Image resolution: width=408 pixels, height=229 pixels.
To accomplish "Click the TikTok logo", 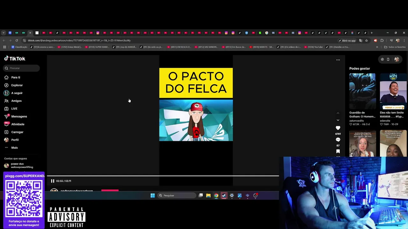I will coord(15,59).
